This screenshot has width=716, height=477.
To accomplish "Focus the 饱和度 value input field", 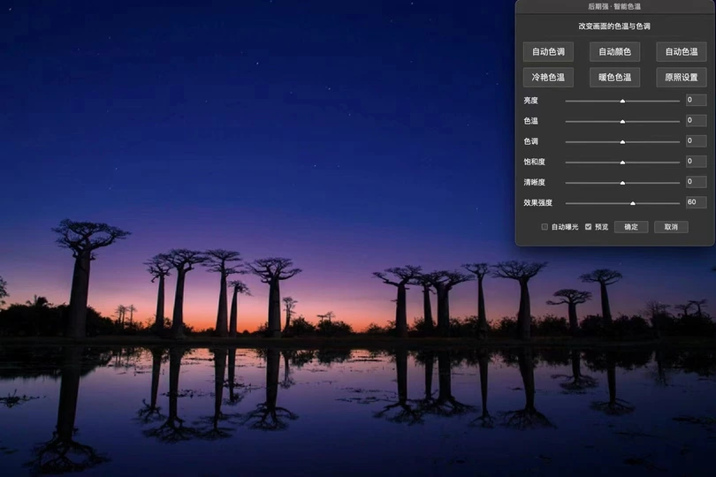I will tap(696, 162).
